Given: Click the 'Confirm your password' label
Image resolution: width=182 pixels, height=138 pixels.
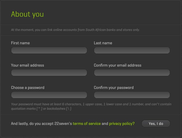Looking at the screenshot, I should coord(113,88).
